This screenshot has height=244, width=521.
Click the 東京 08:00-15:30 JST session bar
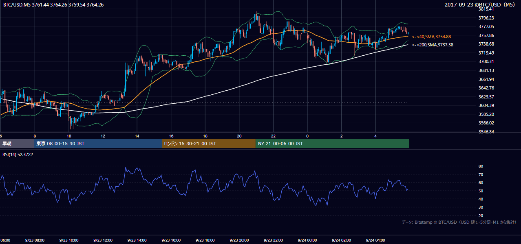pyautogui.click(x=98, y=144)
